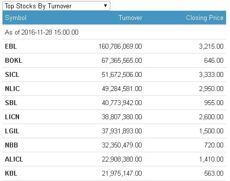Click turnover value 40,773,942.00

pos(122,103)
